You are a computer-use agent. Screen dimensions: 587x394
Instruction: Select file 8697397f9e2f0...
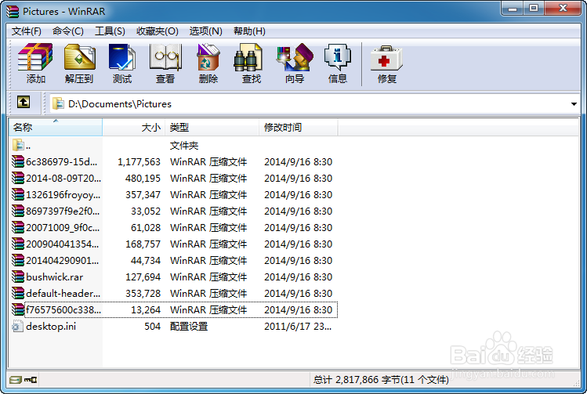tap(63, 211)
